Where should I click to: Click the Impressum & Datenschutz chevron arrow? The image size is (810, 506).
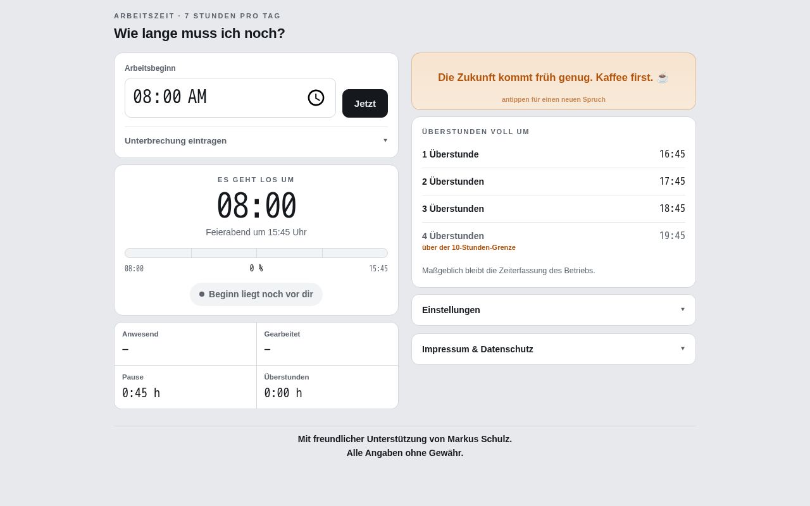click(x=683, y=349)
